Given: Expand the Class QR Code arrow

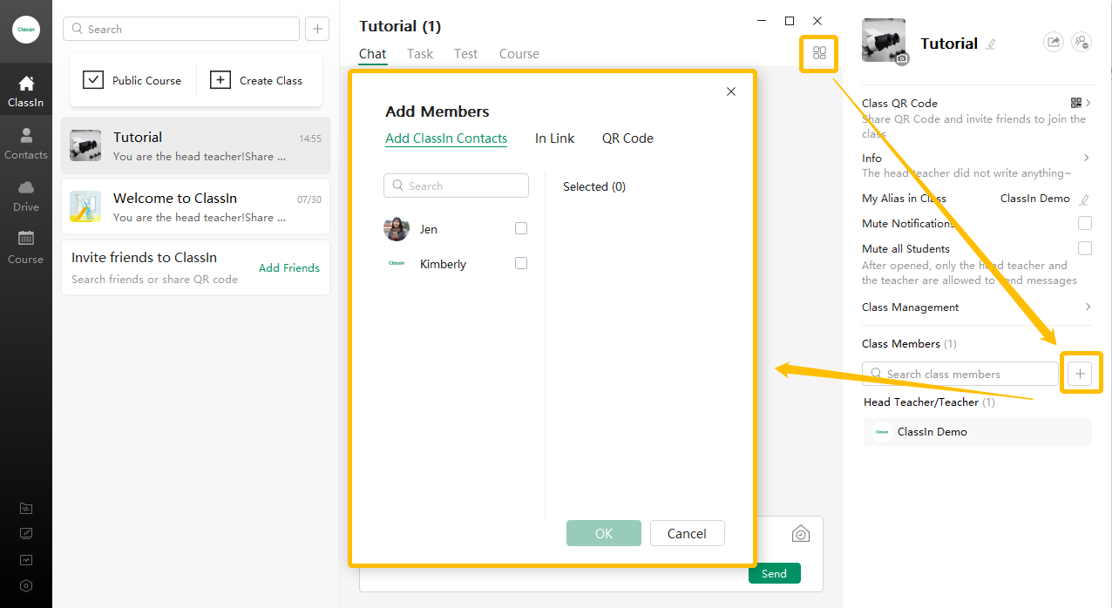Looking at the screenshot, I should (1088, 103).
